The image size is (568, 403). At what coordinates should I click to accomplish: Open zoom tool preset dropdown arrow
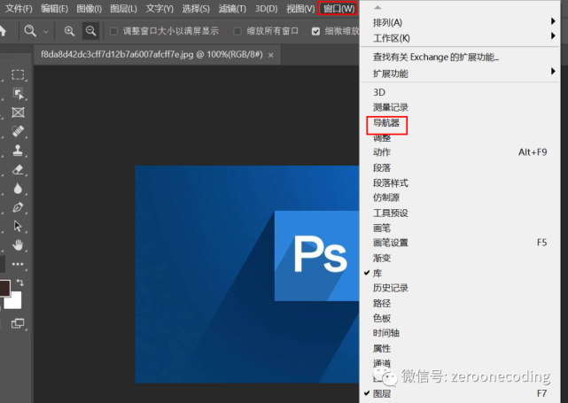pyautogui.click(x=46, y=32)
